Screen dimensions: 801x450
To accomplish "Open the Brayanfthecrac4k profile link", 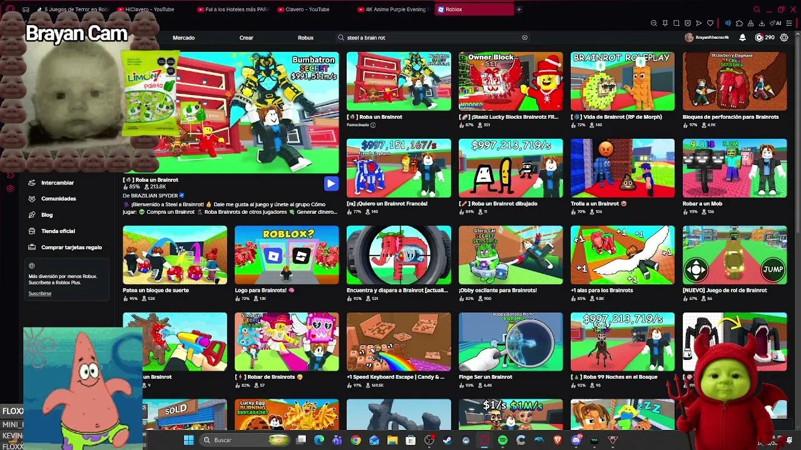I will coord(707,37).
